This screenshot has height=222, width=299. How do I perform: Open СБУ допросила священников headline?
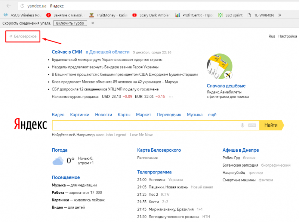(105, 89)
